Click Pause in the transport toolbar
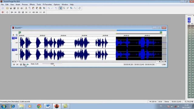The height and width of the screenshot is (109, 194). pos(19,12)
